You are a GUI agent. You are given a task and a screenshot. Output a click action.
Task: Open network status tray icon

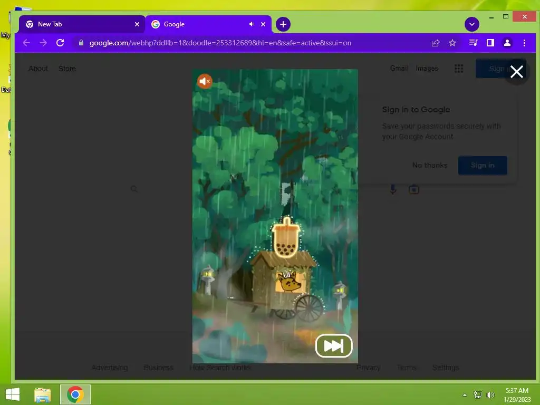click(x=478, y=394)
